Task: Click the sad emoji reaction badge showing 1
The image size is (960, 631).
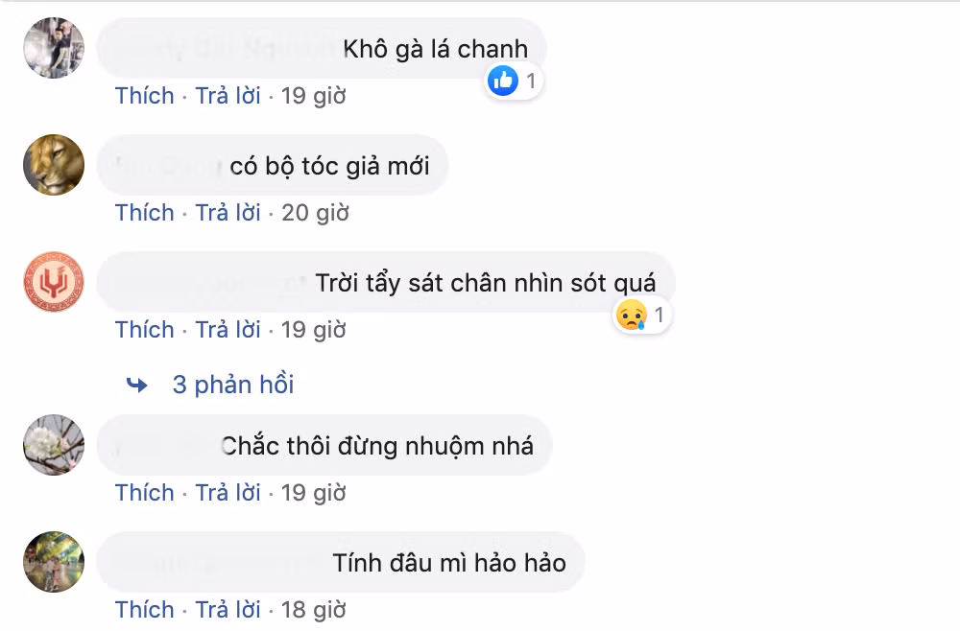Action: [643, 315]
